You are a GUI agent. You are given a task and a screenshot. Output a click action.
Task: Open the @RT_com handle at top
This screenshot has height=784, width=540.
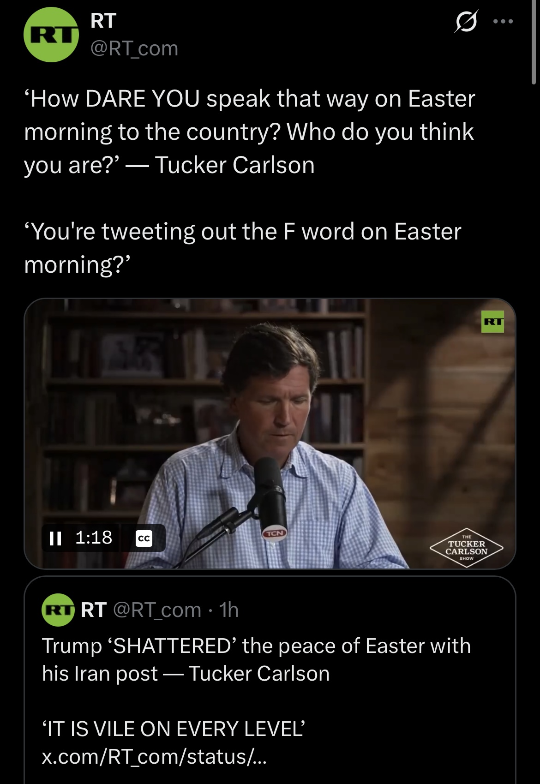[134, 48]
